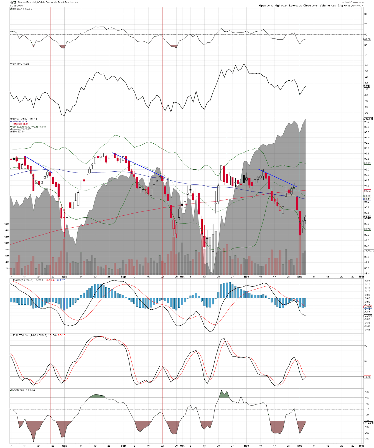Click the MA(50) 91.11 legend entry
This screenshot has width=374, height=448.
20,122
